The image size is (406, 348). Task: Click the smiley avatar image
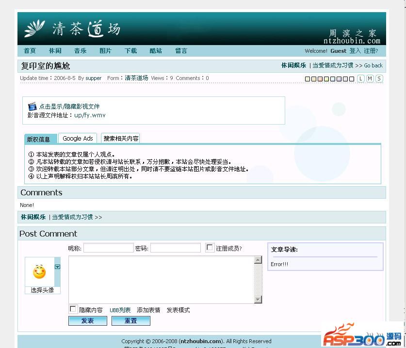tap(39, 272)
